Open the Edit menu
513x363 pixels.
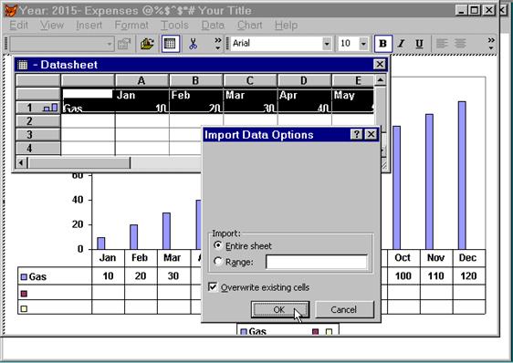click(x=18, y=26)
